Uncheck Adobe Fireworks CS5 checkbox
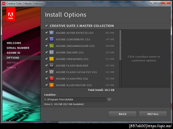This screenshot has width=173, height=129. coord(46,59)
